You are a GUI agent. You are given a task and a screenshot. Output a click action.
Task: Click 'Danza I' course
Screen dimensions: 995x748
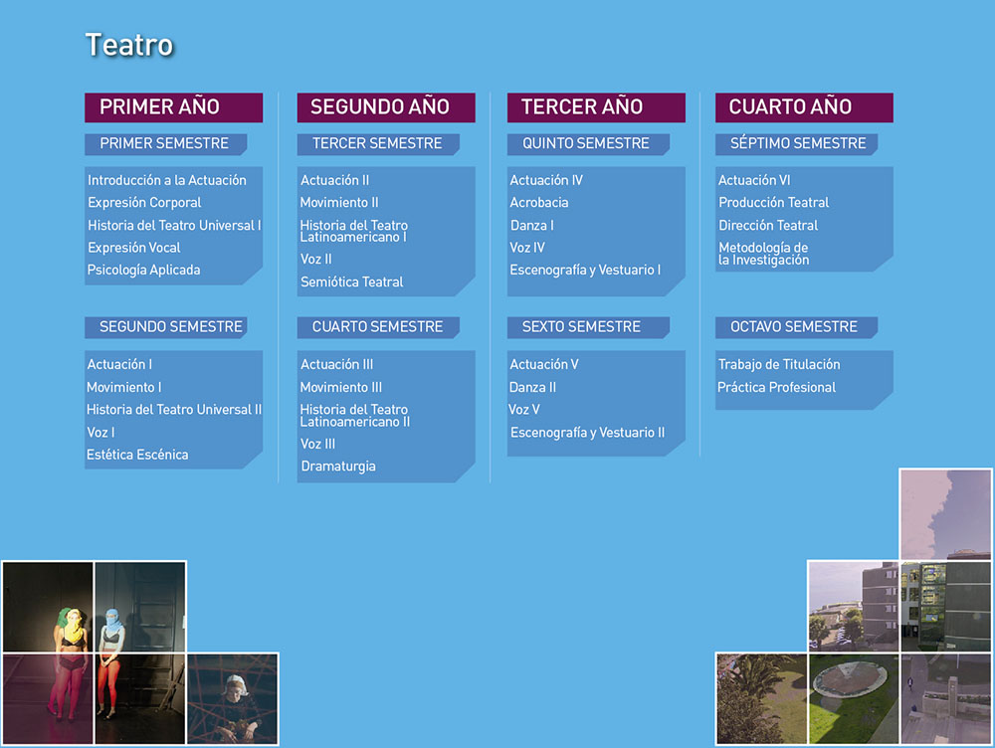click(531, 225)
